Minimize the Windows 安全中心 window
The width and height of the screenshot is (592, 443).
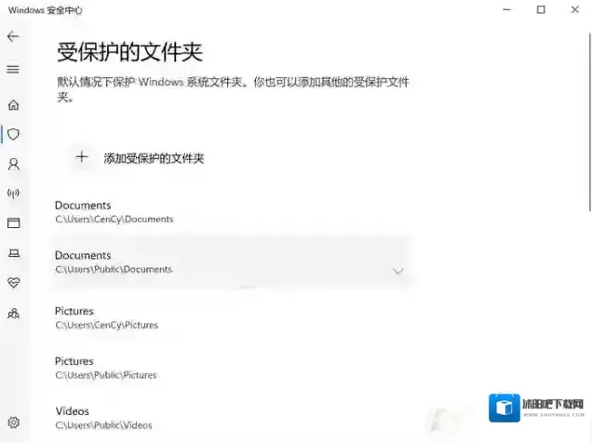(x=507, y=10)
